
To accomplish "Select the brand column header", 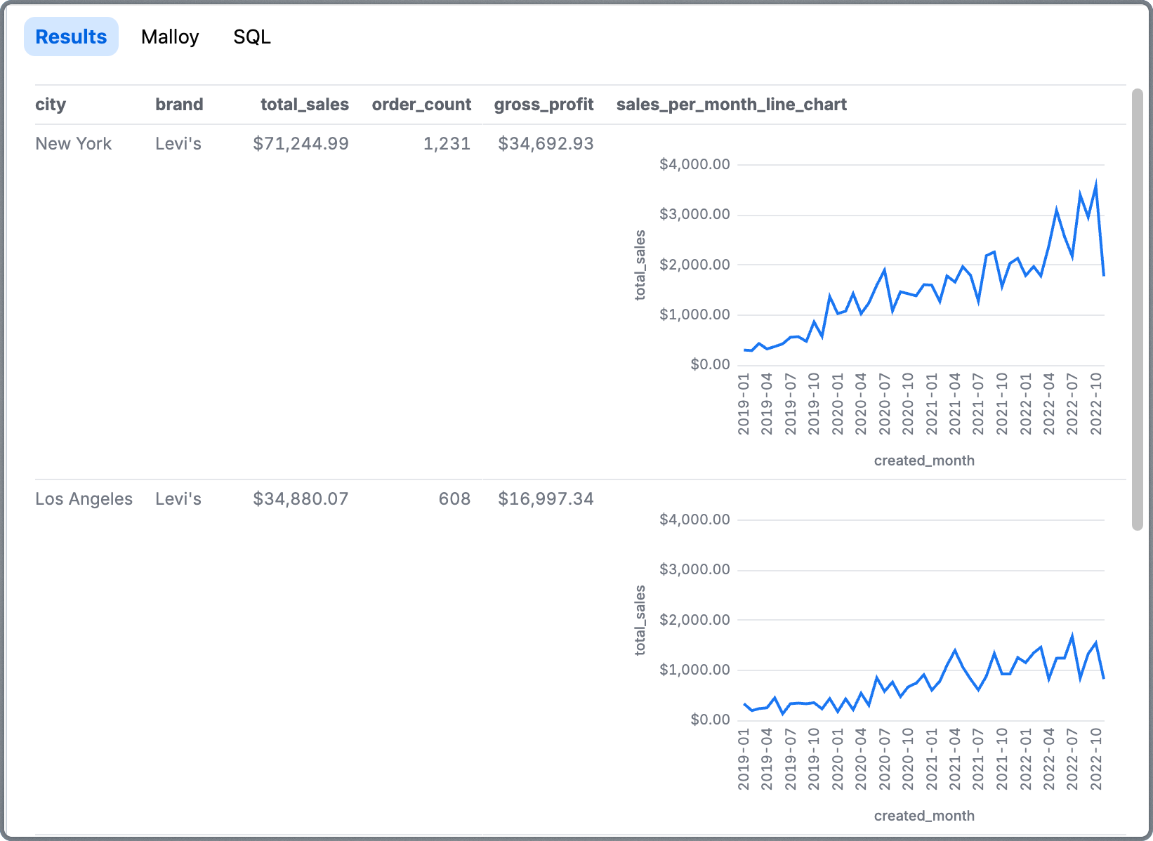I will pos(179,105).
